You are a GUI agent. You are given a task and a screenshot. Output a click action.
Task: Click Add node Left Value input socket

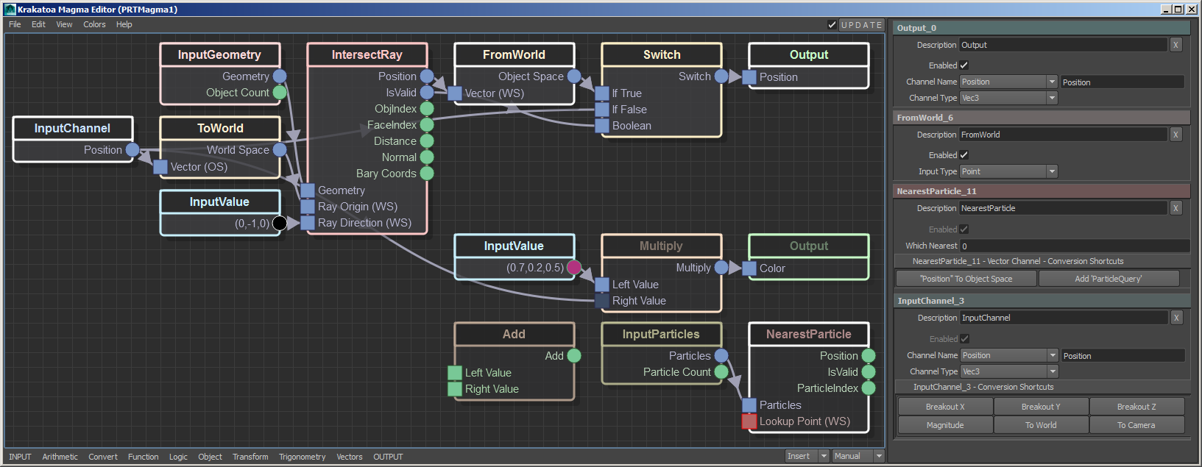(x=455, y=373)
